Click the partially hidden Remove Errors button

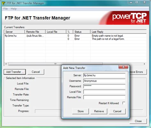(138, 72)
